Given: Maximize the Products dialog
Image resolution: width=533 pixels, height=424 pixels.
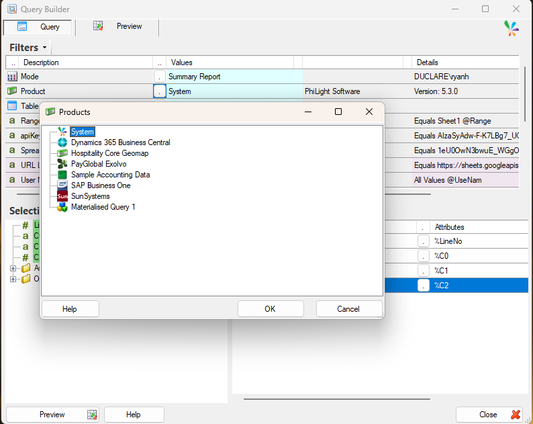Looking at the screenshot, I should click(x=338, y=112).
